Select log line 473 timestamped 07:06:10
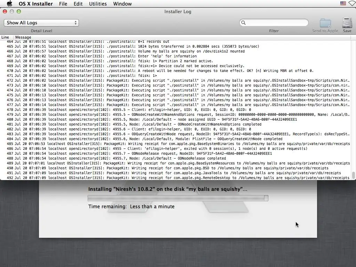Image resolution: width=356 pixels, height=267 pixels. (175, 86)
